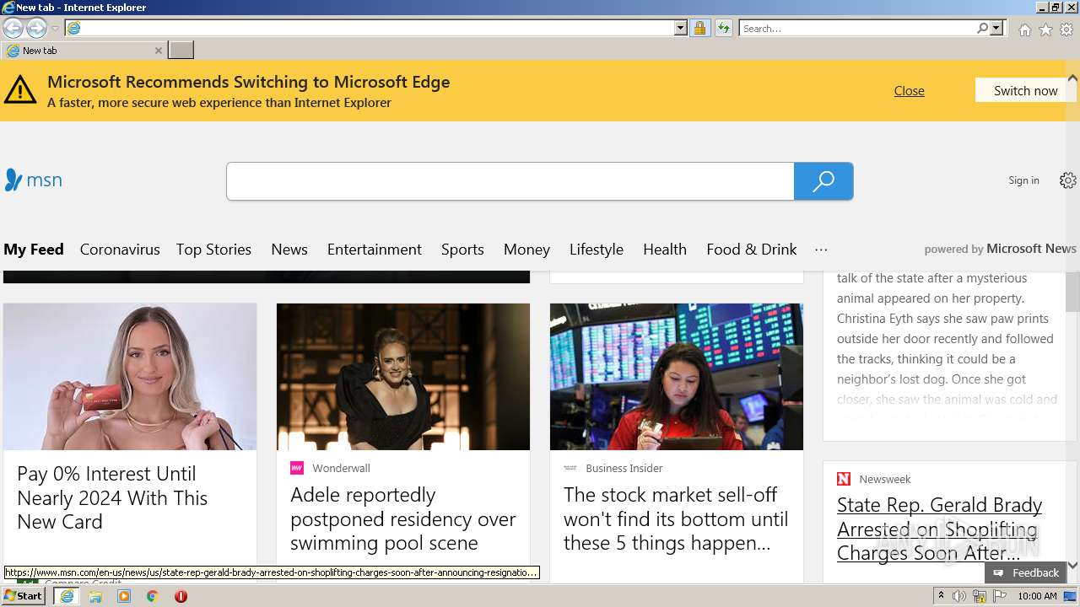Click the Newsweek source logo icon
This screenshot has width=1080, height=607.
(x=844, y=479)
